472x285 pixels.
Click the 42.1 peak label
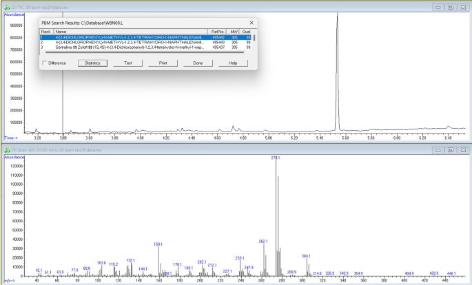[39, 271]
